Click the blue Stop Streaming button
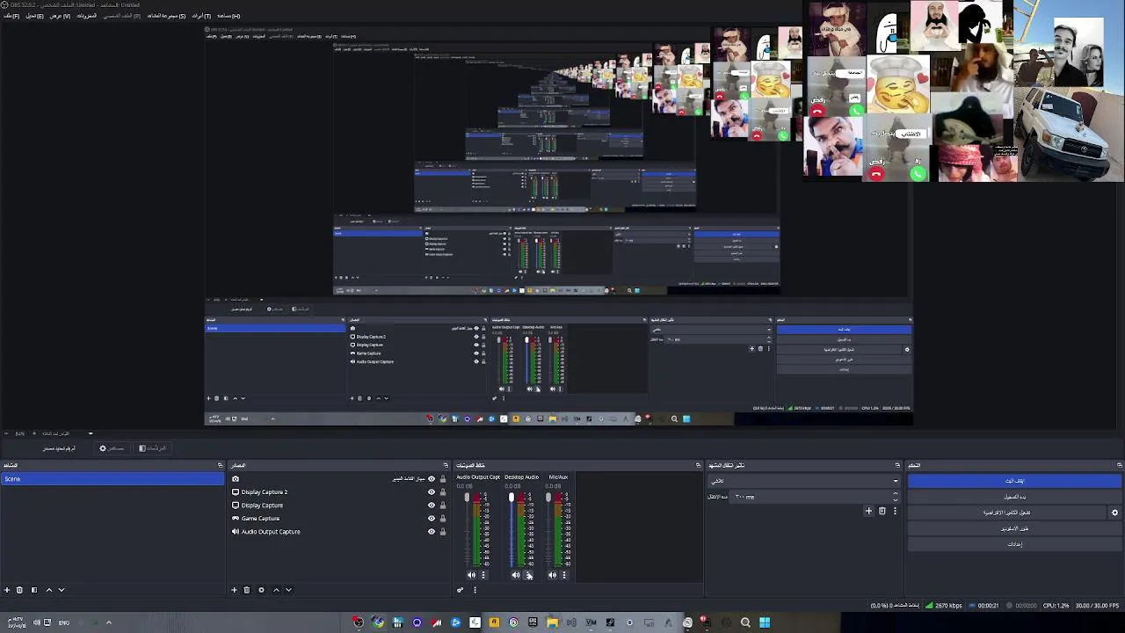Image resolution: width=1125 pixels, height=633 pixels. (1014, 481)
